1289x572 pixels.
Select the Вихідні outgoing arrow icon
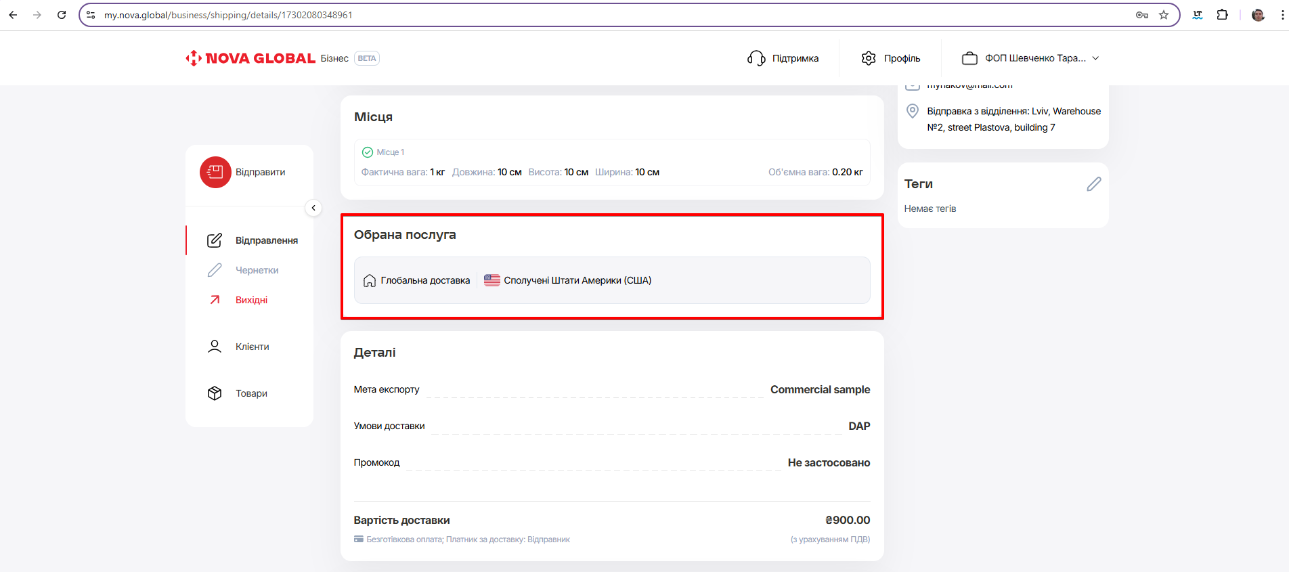pos(215,300)
